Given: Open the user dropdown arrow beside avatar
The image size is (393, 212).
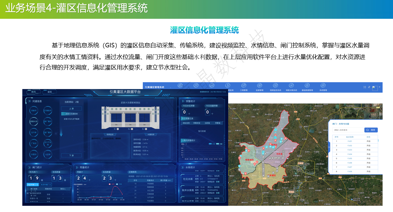Looking at the screenshot, I should pyautogui.click(x=380, y=87).
